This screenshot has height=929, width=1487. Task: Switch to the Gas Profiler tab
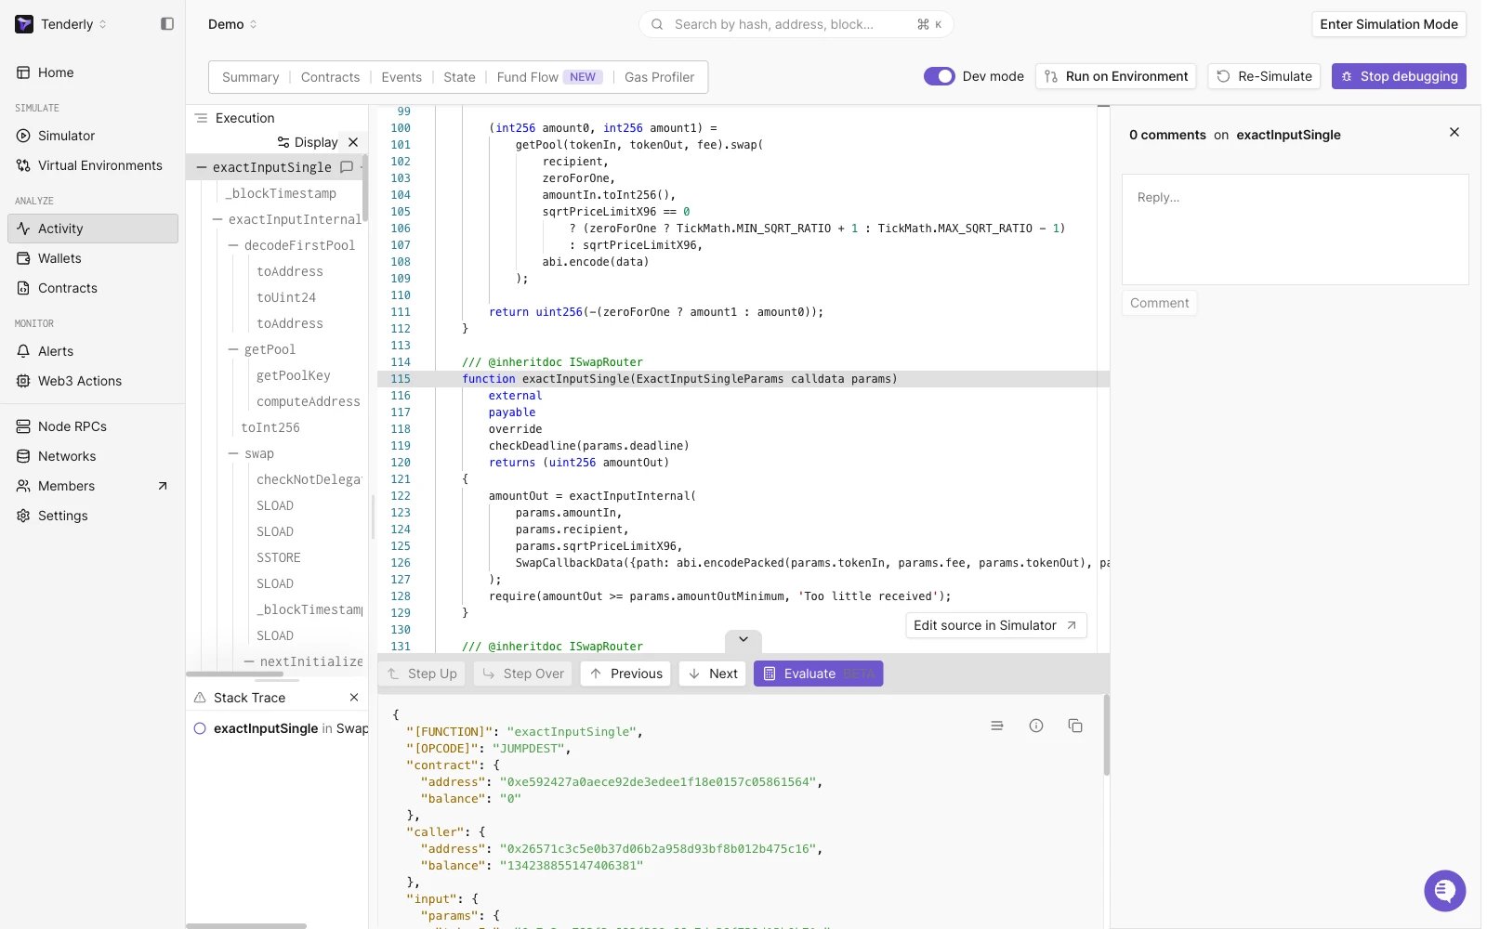point(659,77)
